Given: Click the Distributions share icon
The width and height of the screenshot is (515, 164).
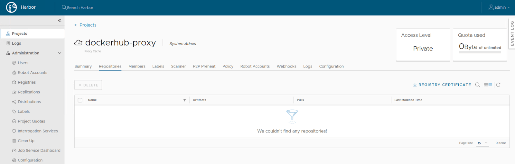Looking at the screenshot, I should (x=14, y=102).
